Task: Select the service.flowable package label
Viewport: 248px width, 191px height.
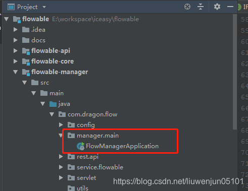Action: click(100, 167)
